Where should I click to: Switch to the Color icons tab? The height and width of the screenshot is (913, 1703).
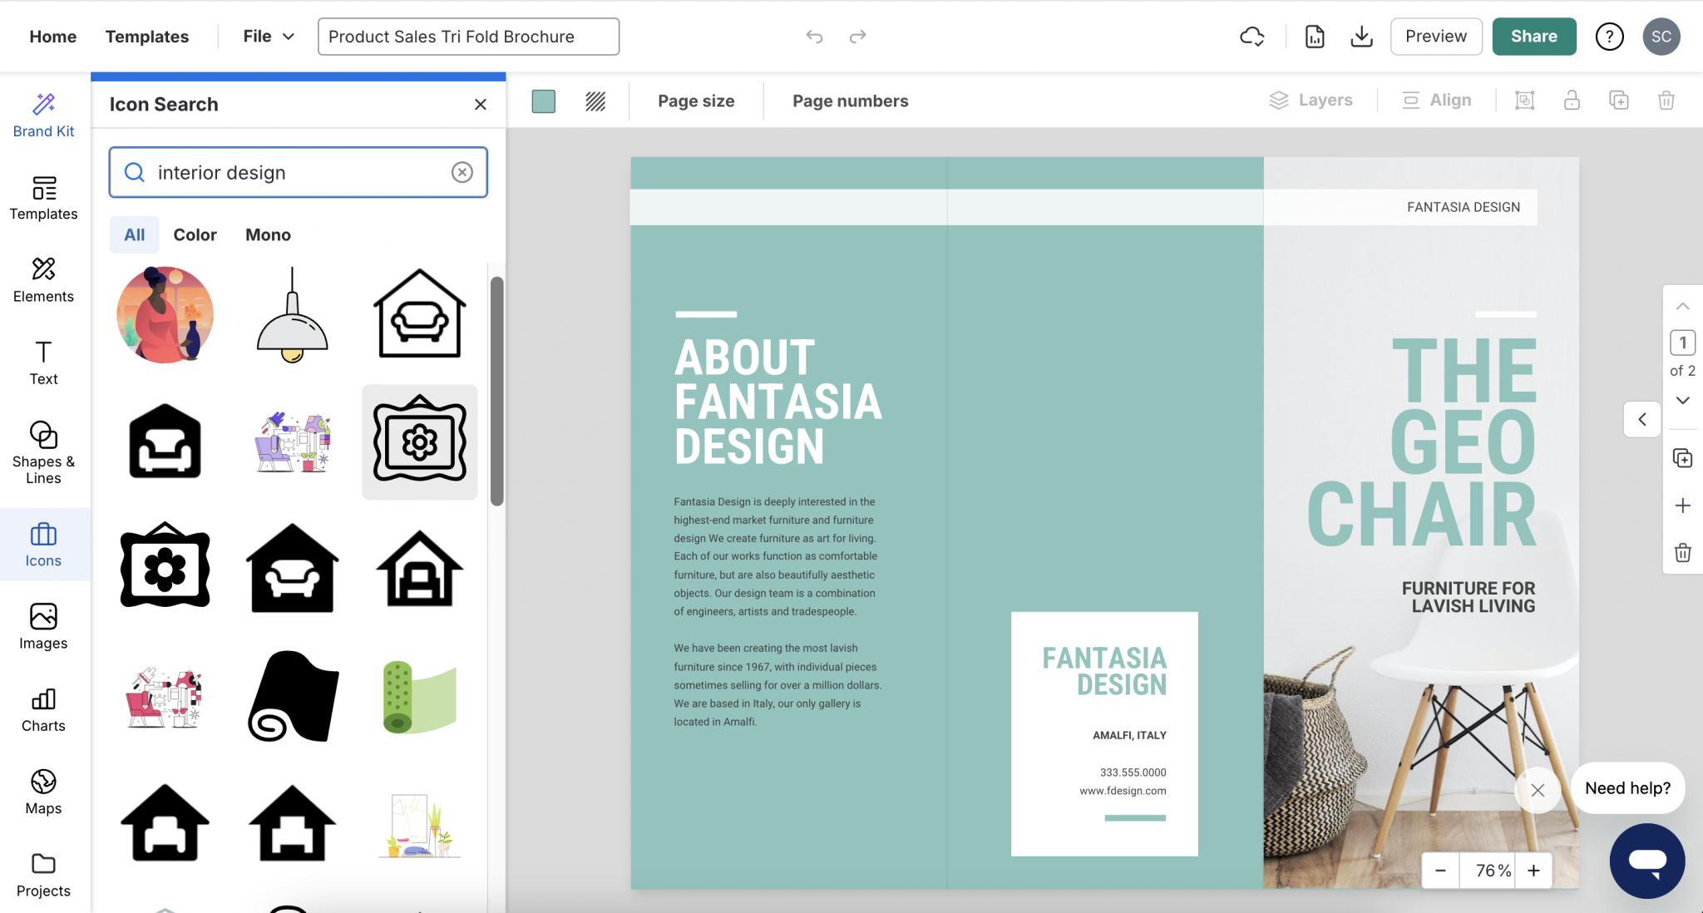(x=194, y=234)
